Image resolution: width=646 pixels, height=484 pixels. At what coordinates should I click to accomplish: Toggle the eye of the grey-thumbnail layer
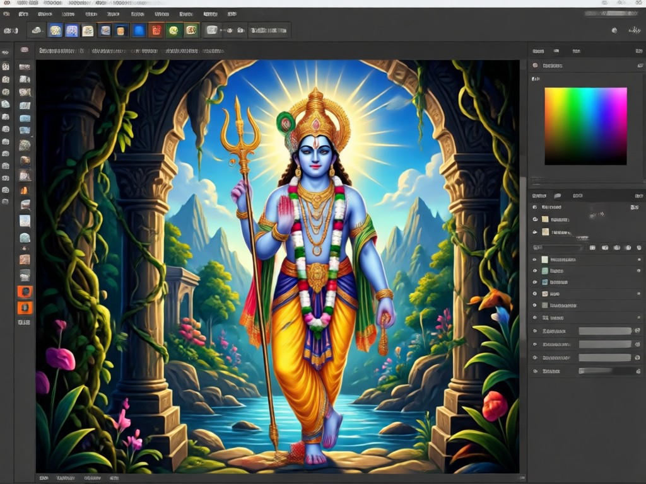click(535, 306)
